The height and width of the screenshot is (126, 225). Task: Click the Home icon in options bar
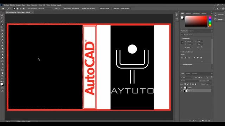tap(3, 8)
